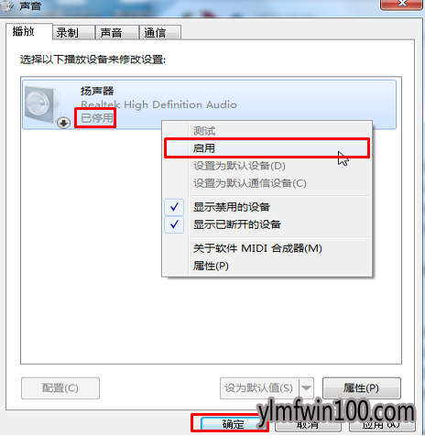Click the 确定 button
Screen dimensions: 425x436
pos(233,424)
